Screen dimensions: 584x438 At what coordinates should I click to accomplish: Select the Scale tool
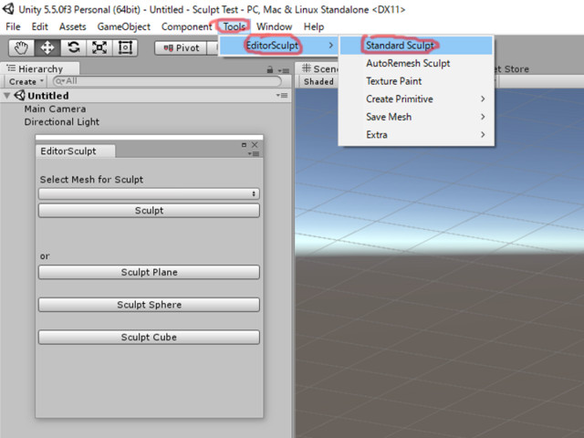click(99, 47)
